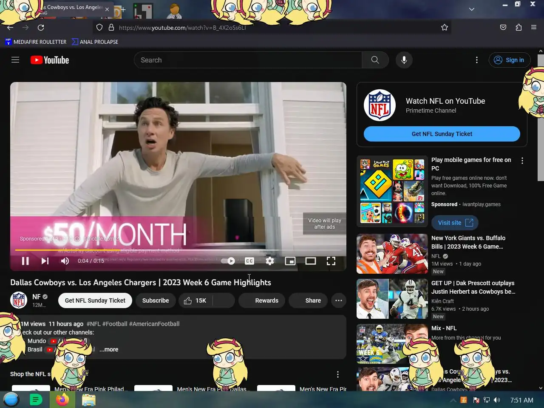Pause the video with the pause button
Image resolution: width=544 pixels, height=408 pixels.
point(25,261)
